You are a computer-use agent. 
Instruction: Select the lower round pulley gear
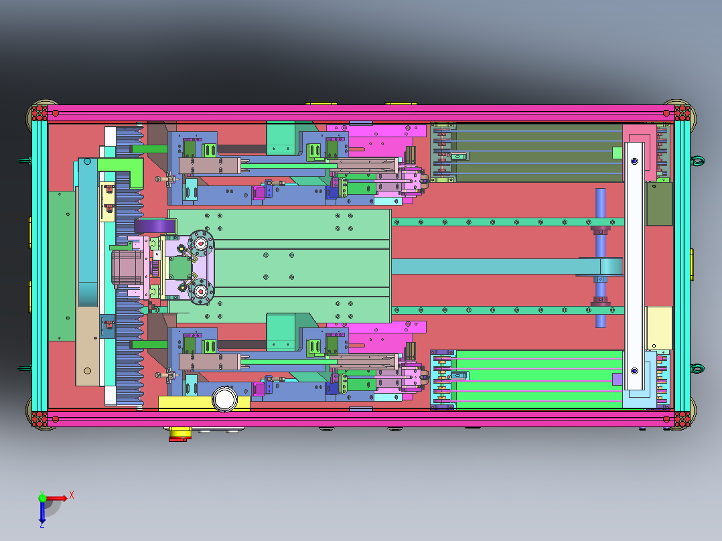(201, 291)
